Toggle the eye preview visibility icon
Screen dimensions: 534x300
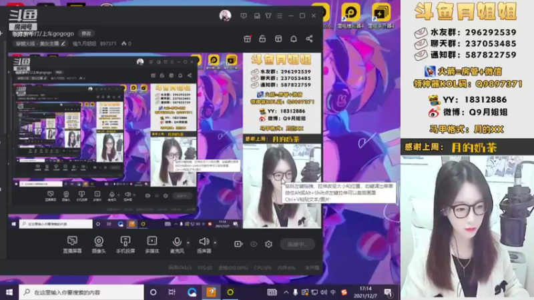254,244
